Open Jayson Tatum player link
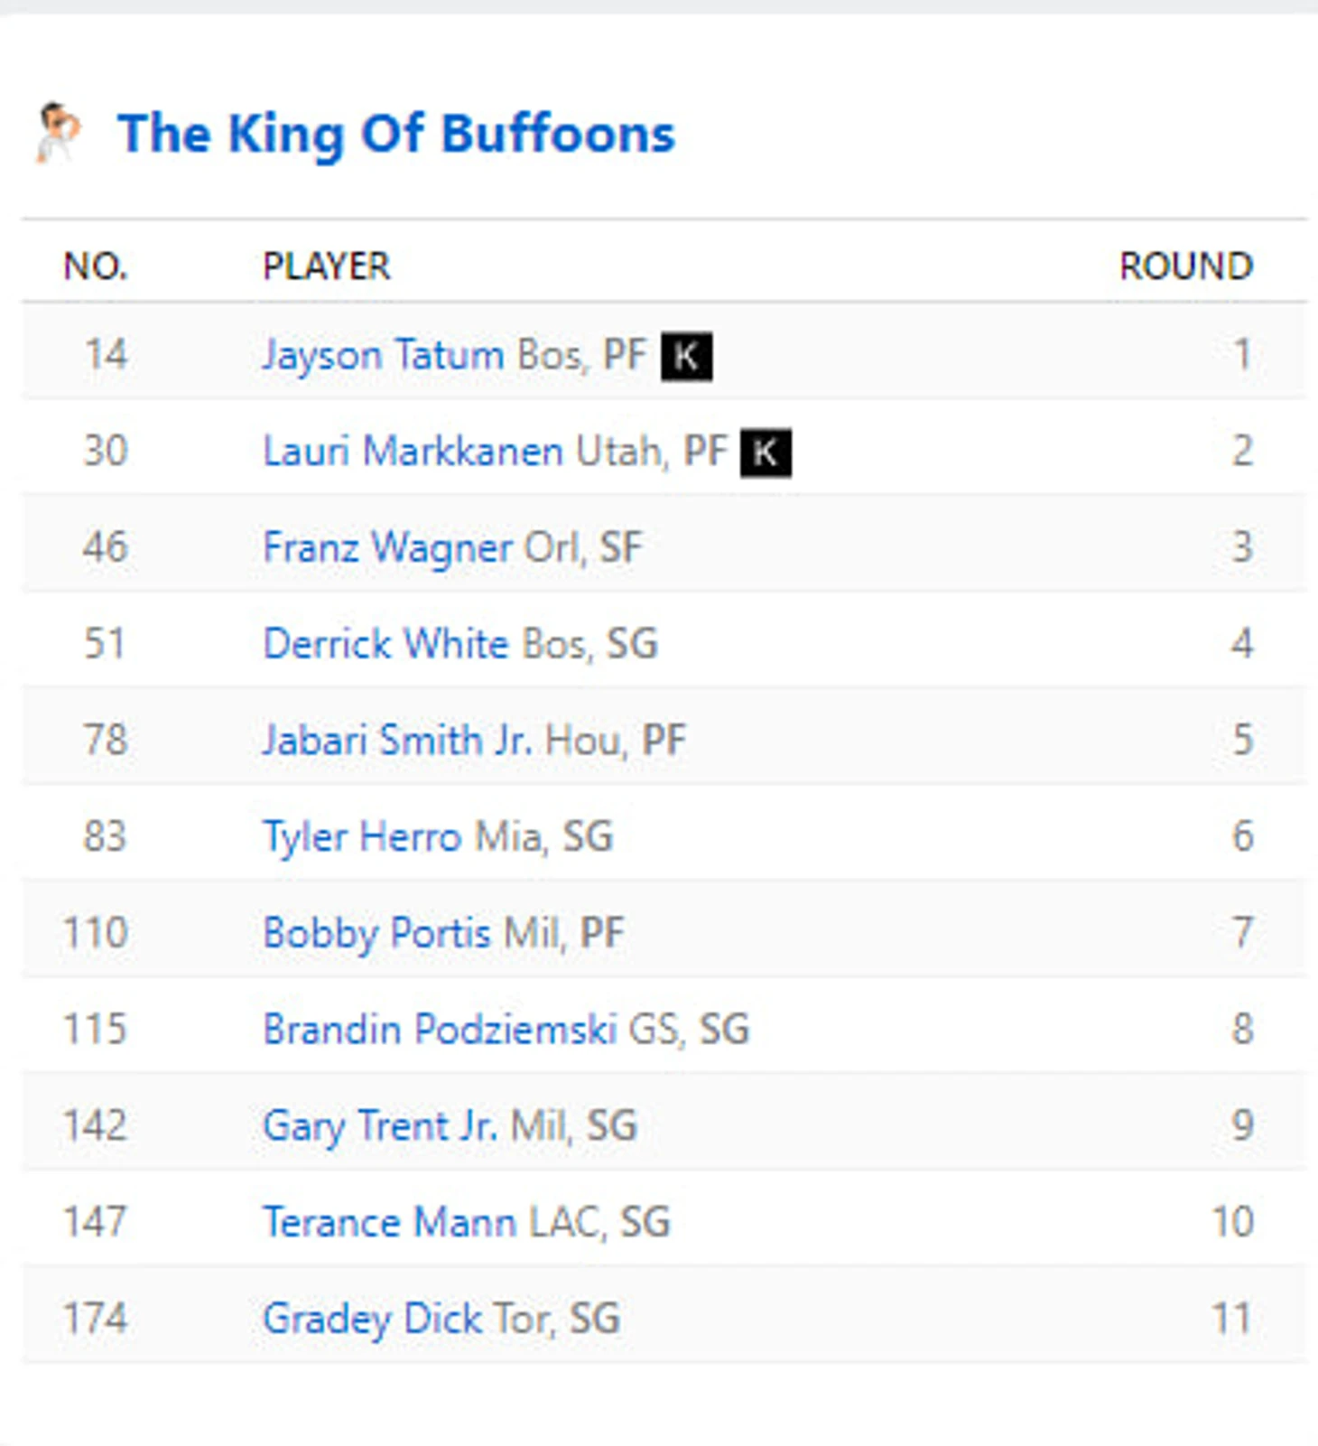 point(383,355)
